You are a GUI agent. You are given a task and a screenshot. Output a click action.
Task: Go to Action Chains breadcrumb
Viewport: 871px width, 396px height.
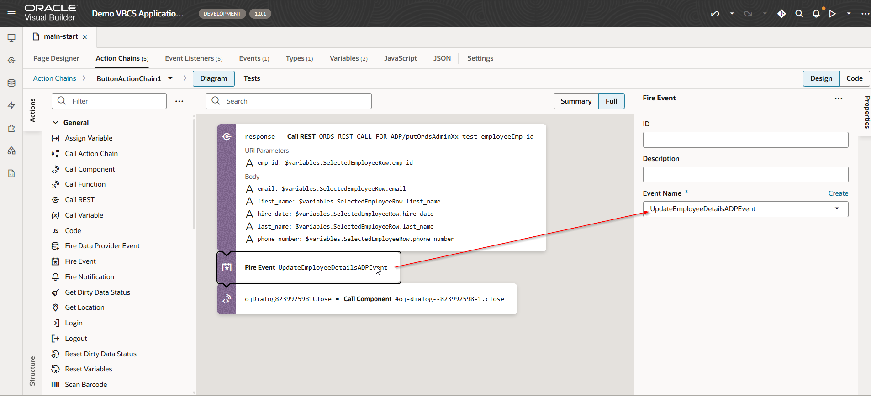pyautogui.click(x=54, y=78)
